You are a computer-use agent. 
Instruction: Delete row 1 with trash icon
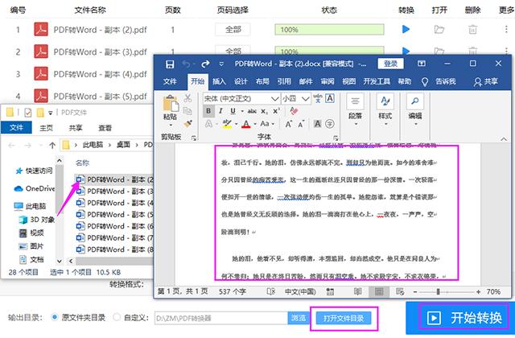[472, 30]
